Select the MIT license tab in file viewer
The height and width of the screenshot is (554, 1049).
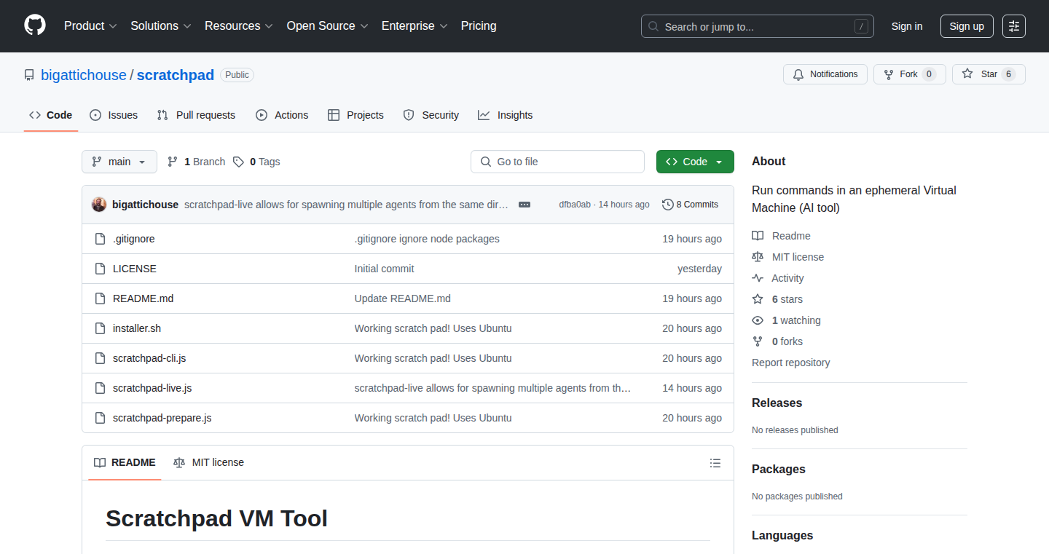coord(208,463)
